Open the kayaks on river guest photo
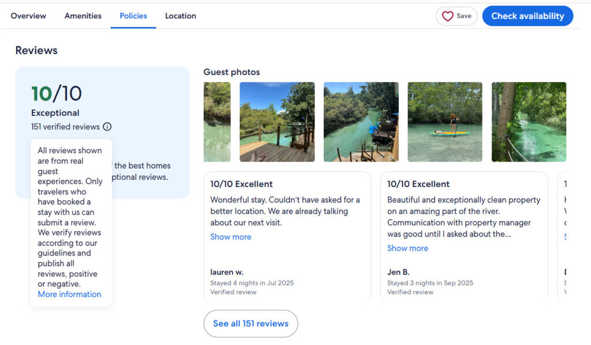 click(361, 122)
